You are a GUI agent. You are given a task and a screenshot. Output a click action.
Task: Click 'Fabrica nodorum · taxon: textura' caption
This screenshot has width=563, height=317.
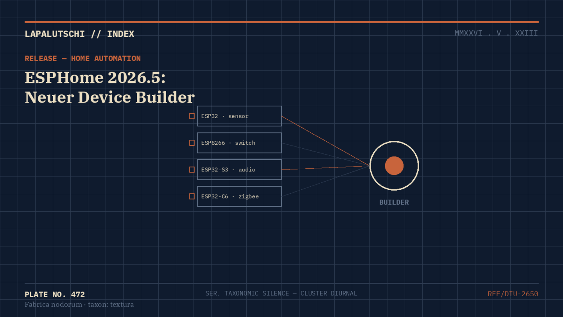(79, 304)
